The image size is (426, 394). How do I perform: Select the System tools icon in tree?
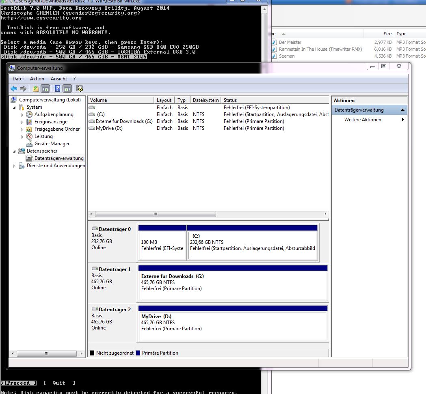[x=22, y=107]
